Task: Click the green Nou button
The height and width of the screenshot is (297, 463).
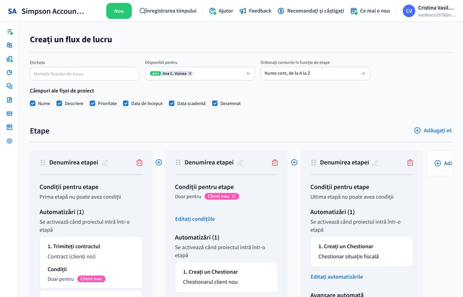Action: click(119, 11)
